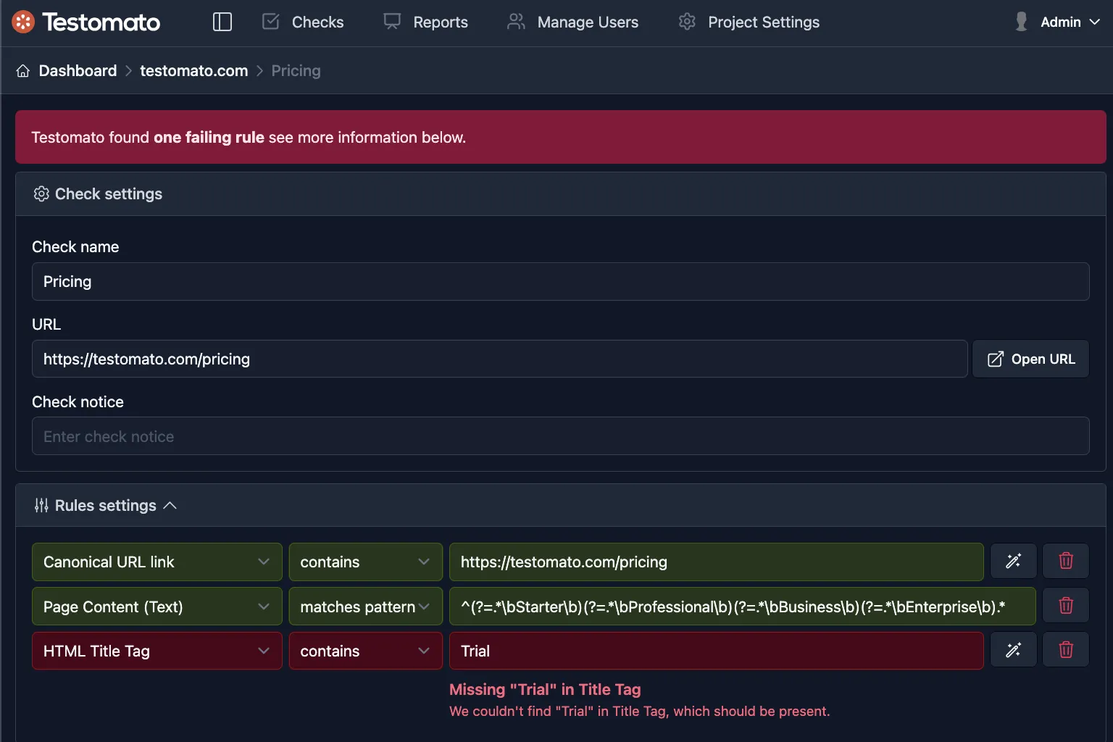This screenshot has width=1113, height=742.
Task: Navigate to Dashboard via breadcrumb link
Action: [x=78, y=70]
